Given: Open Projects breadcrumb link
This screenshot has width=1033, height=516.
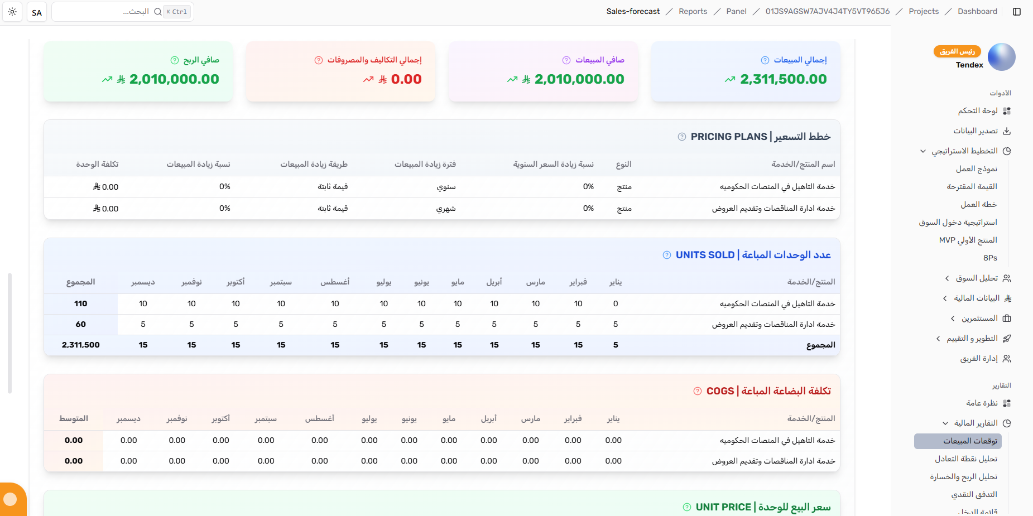Looking at the screenshot, I should (924, 11).
